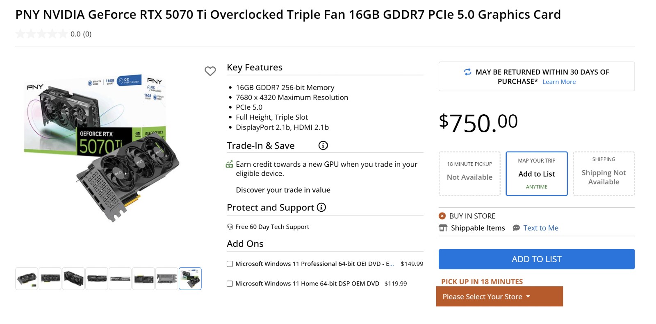Image resolution: width=656 pixels, height=324 pixels.
Task: Click the star rating area
Action: 41,34
